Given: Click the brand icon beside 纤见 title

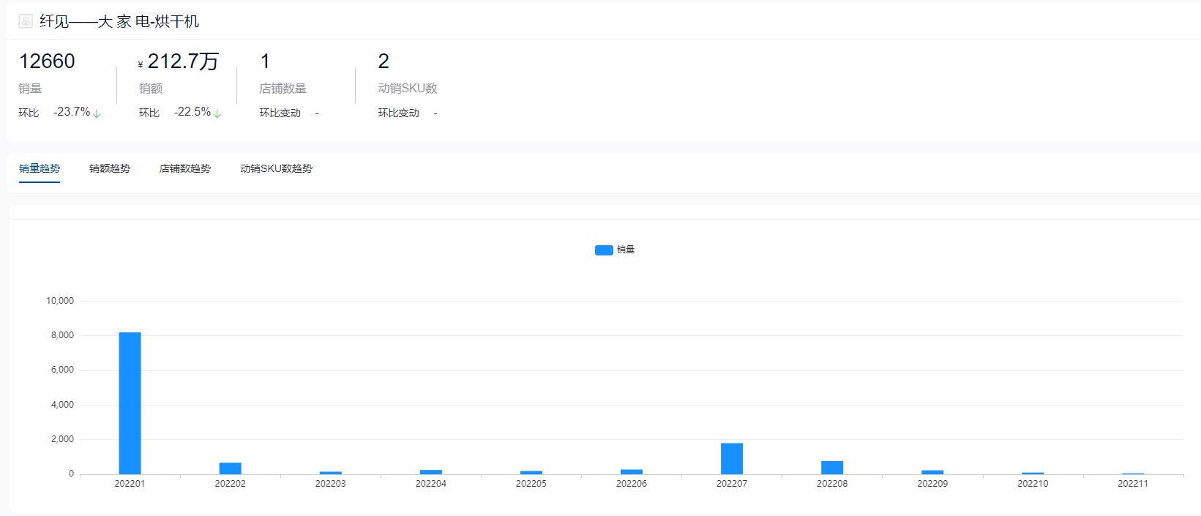Looking at the screenshot, I should click(x=26, y=21).
